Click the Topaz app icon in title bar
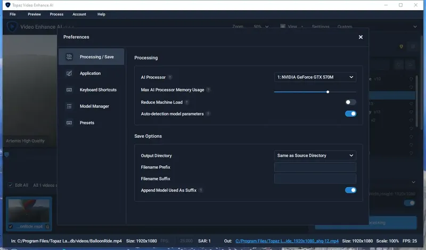 tap(7, 5)
